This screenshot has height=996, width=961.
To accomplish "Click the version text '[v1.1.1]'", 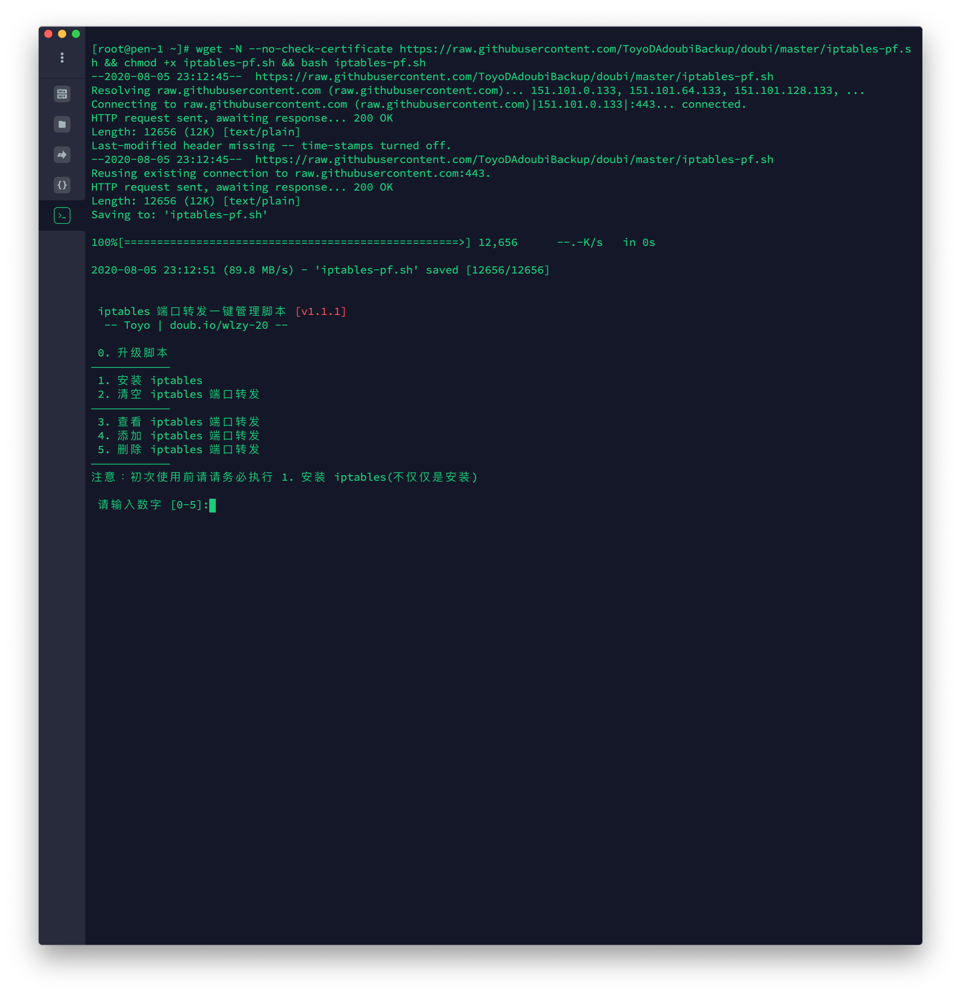I will click(x=320, y=312).
